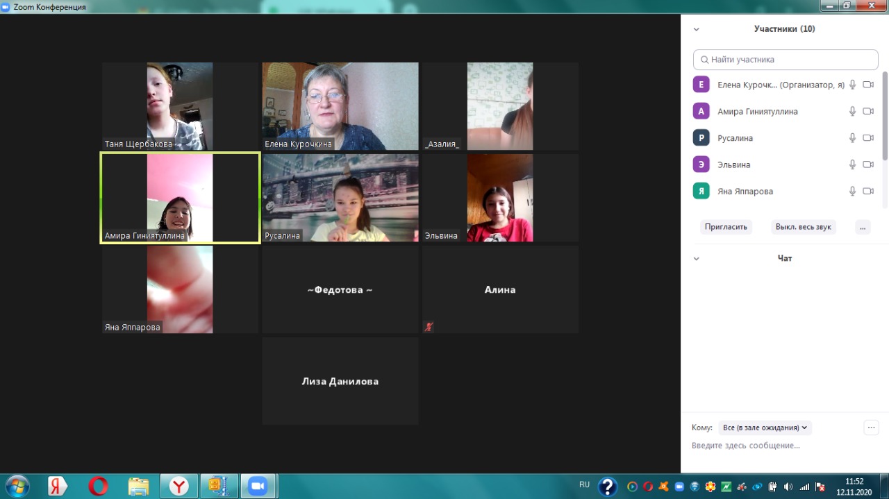Click the Zoom icon in the taskbar

pos(258,486)
